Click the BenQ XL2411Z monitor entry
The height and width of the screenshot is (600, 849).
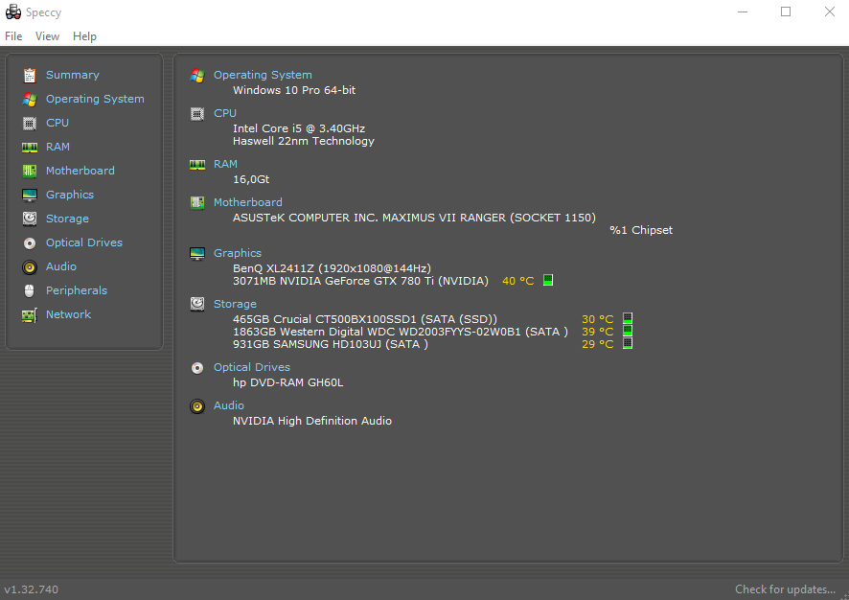(332, 268)
